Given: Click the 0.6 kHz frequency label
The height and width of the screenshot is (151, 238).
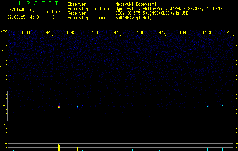Looking at the screenshot, I should pyautogui.click(x=3, y=143).
